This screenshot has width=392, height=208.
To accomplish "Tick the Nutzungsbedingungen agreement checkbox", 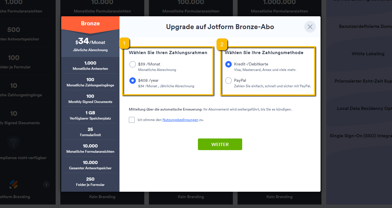I will click(132, 120).
